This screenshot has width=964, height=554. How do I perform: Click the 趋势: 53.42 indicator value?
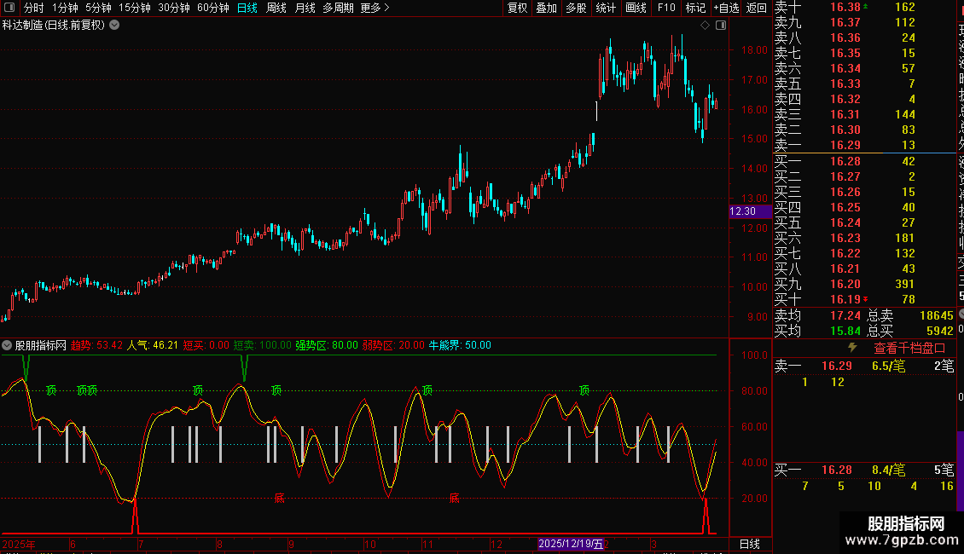[x=96, y=345]
